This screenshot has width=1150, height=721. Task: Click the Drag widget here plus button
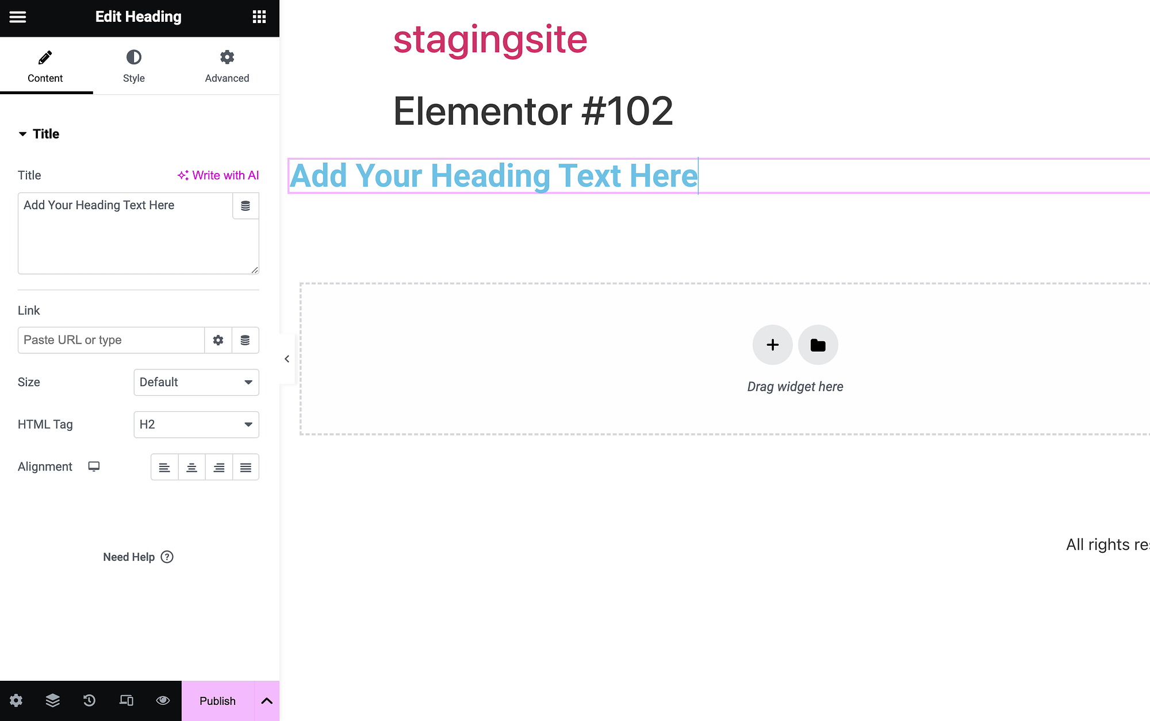tap(772, 344)
